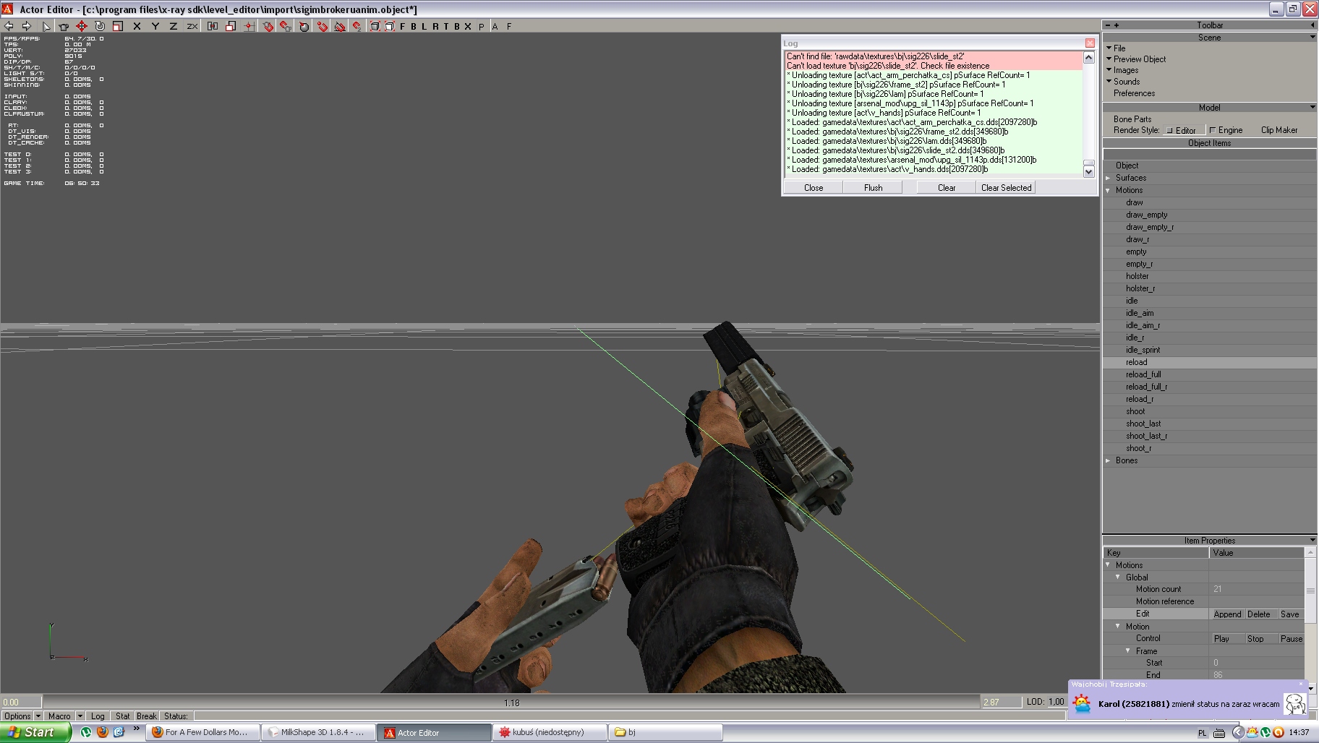Reset view with the X icon
The image size is (1319, 743).
pos(468,26)
